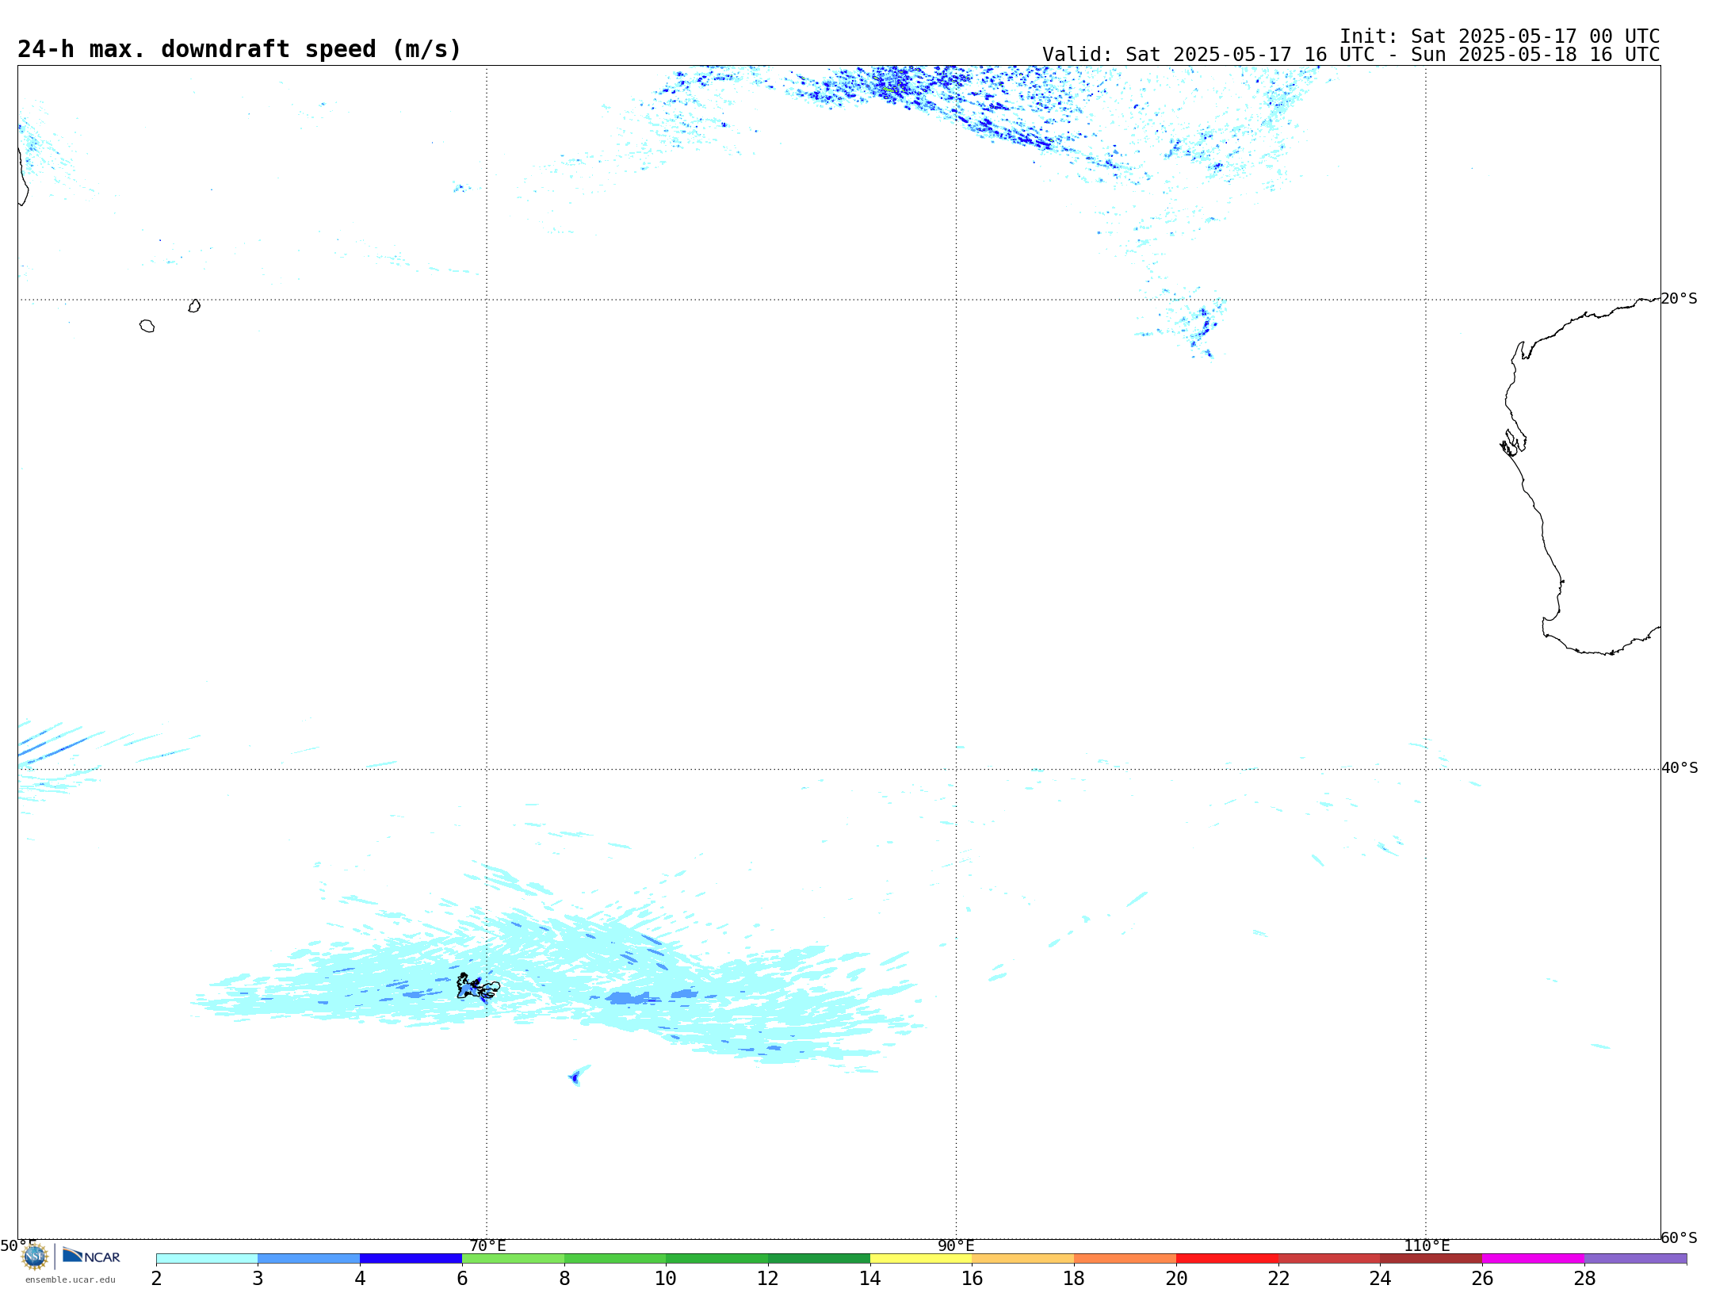Click the 40°S latitude label
This screenshot has height=1289, width=1712.
tap(1680, 768)
